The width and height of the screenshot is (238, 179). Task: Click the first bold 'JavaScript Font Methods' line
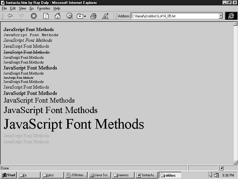pos(29,30)
